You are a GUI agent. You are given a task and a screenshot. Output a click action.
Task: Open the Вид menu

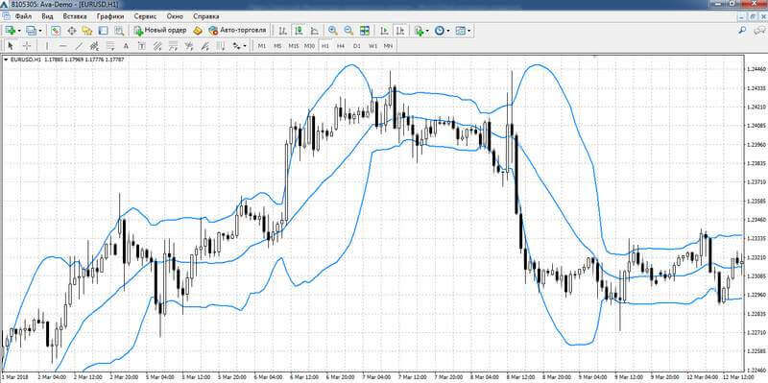click(47, 16)
